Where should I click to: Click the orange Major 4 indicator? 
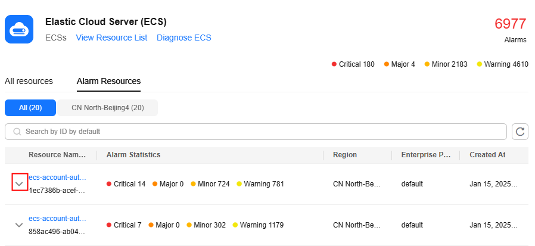point(400,64)
